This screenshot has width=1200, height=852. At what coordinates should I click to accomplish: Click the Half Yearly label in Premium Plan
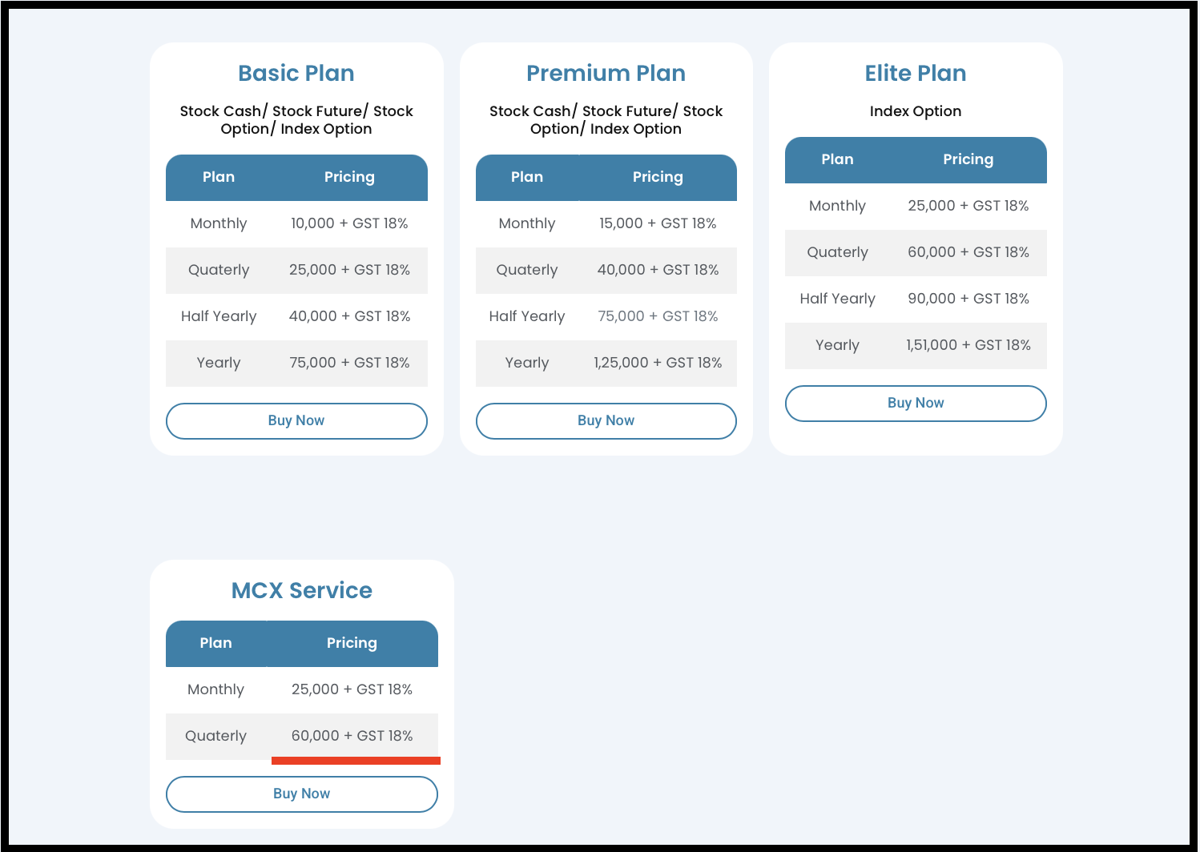click(527, 316)
